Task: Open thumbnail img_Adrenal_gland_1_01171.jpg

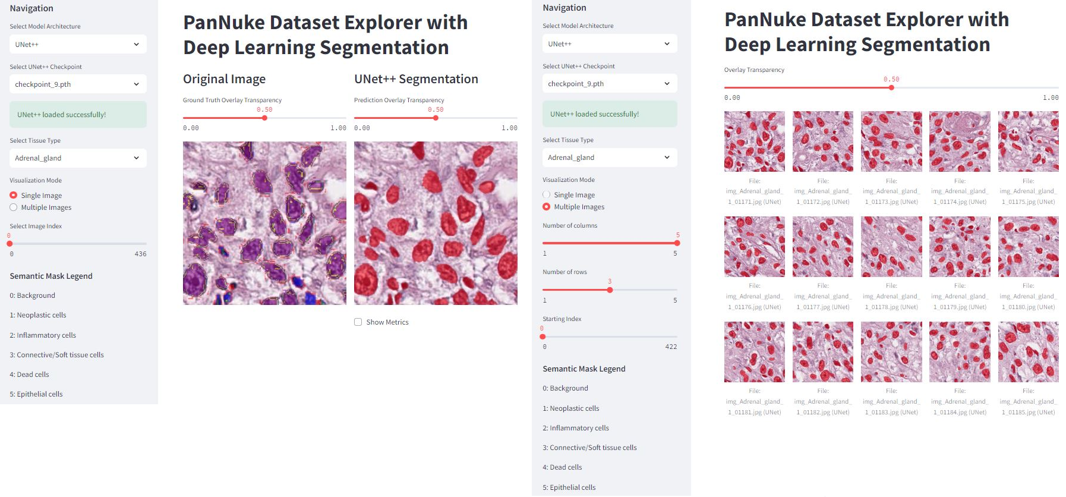Action: point(754,141)
